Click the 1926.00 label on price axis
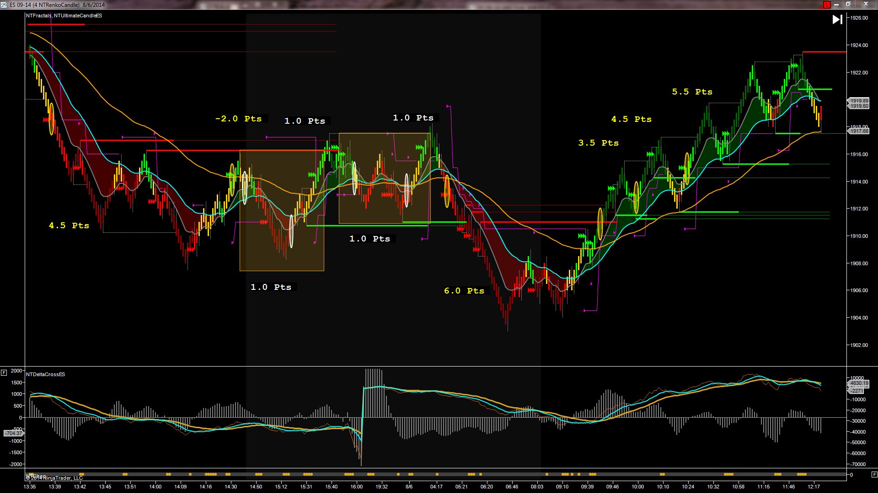The image size is (878, 493). point(859,18)
